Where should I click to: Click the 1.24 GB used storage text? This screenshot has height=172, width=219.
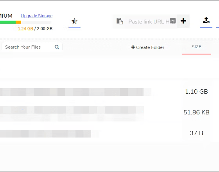click(25, 29)
